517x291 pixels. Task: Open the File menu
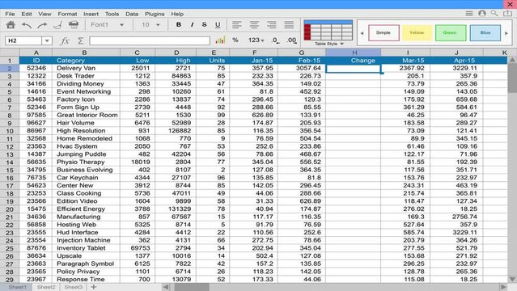(x=10, y=14)
